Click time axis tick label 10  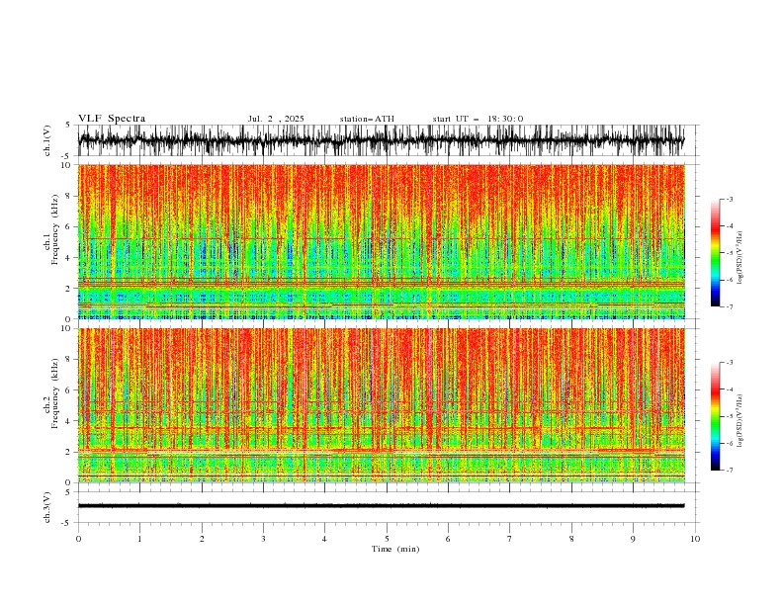click(695, 539)
